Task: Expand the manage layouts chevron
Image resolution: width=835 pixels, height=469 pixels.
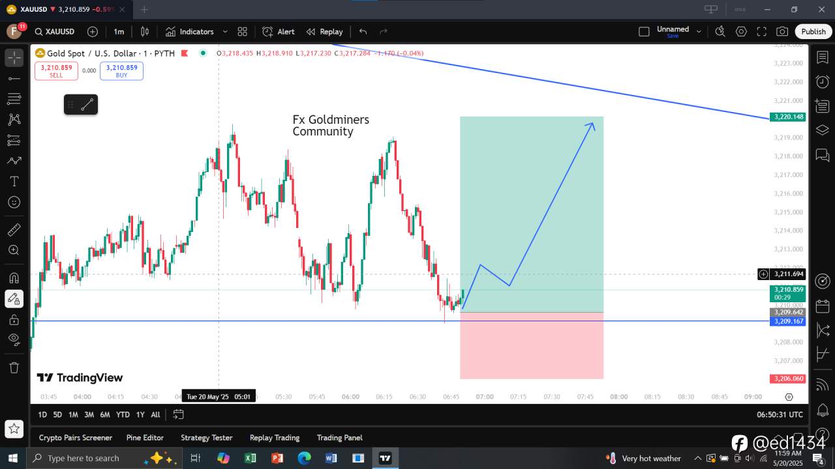Action: (699, 31)
